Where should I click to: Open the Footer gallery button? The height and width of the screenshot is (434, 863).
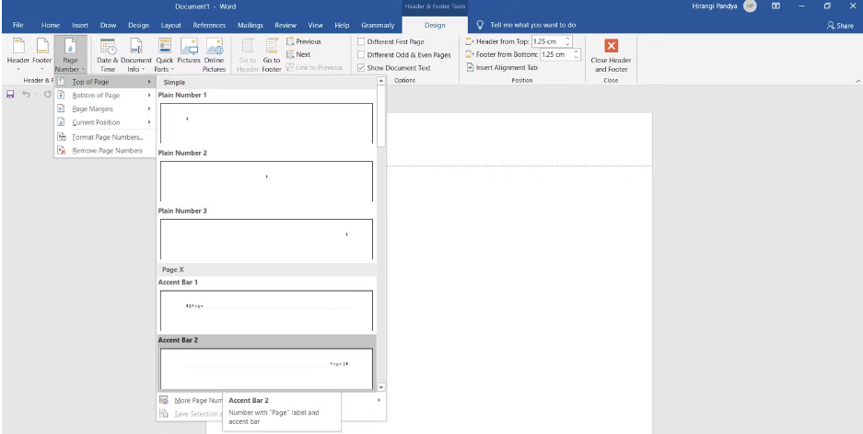(41, 54)
